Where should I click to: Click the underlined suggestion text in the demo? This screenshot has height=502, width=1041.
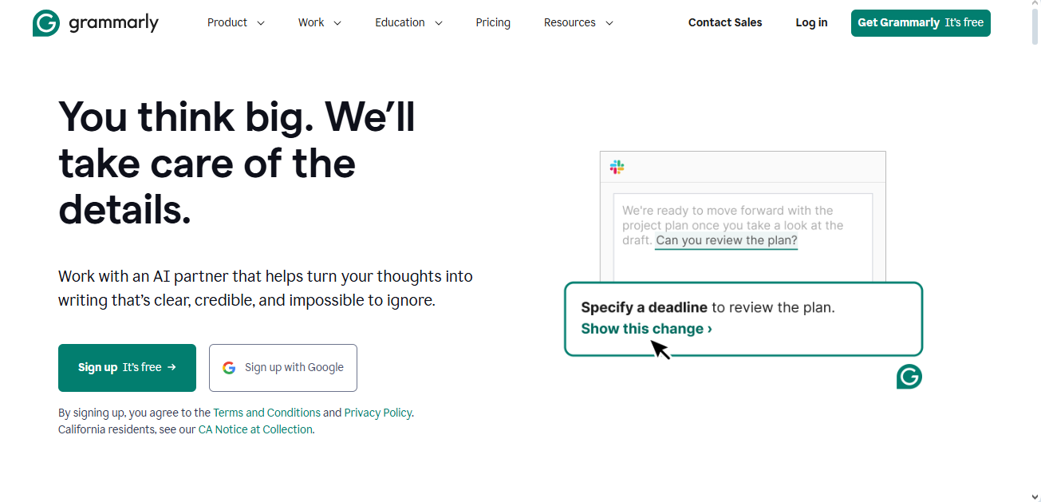pyautogui.click(x=726, y=239)
